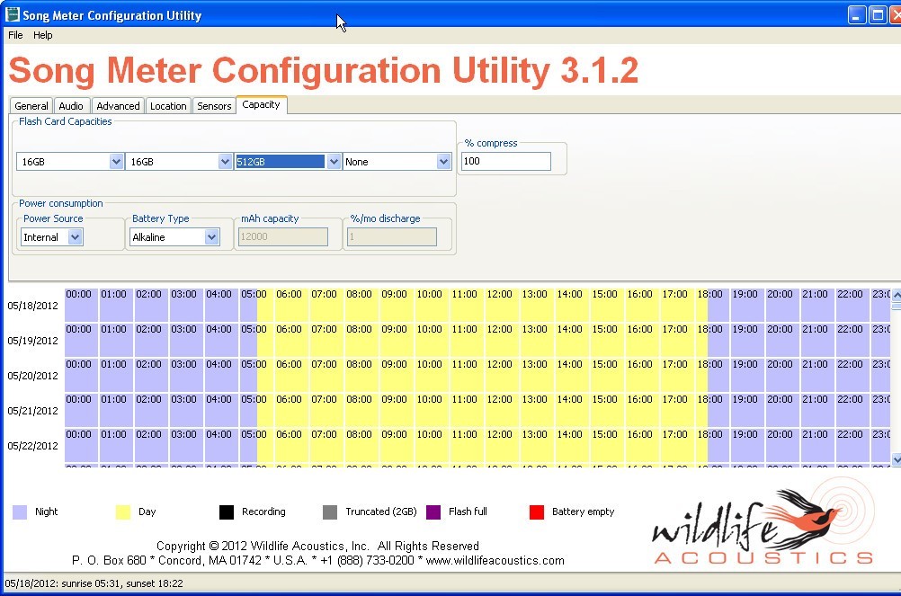
Task: Open the 512GB flash card dropdown
Action: (334, 161)
